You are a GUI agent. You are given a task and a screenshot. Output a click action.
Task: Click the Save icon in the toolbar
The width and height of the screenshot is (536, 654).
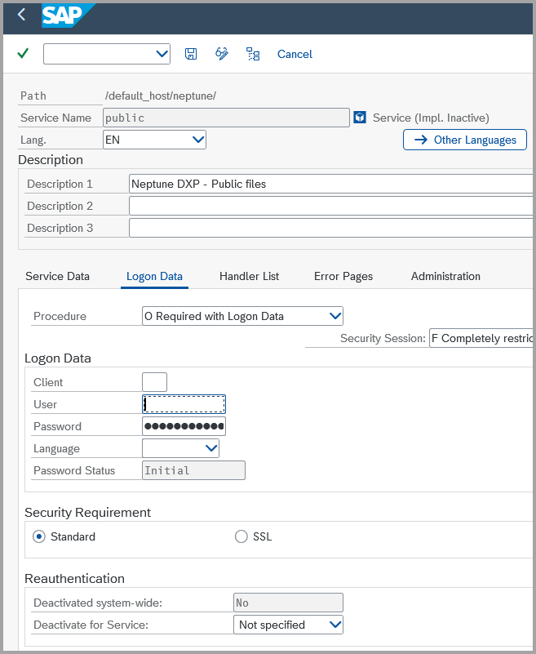point(191,54)
